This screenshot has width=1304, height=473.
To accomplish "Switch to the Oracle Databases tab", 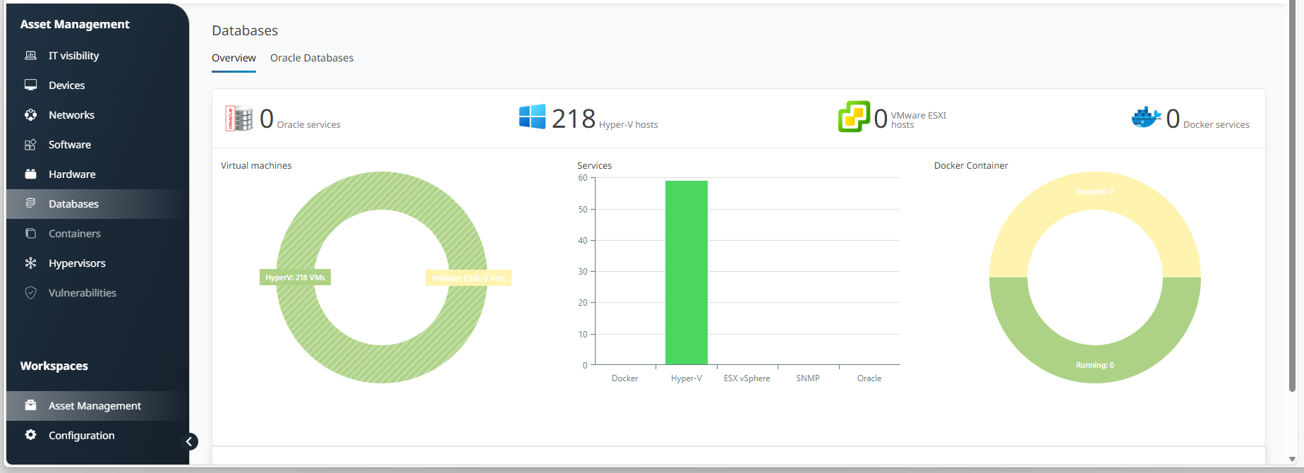I will pyautogui.click(x=311, y=58).
